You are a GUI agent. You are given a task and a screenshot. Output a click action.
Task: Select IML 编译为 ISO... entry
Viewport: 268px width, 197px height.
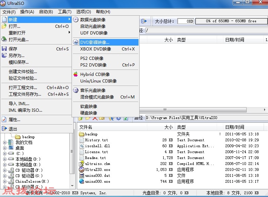[36, 110]
